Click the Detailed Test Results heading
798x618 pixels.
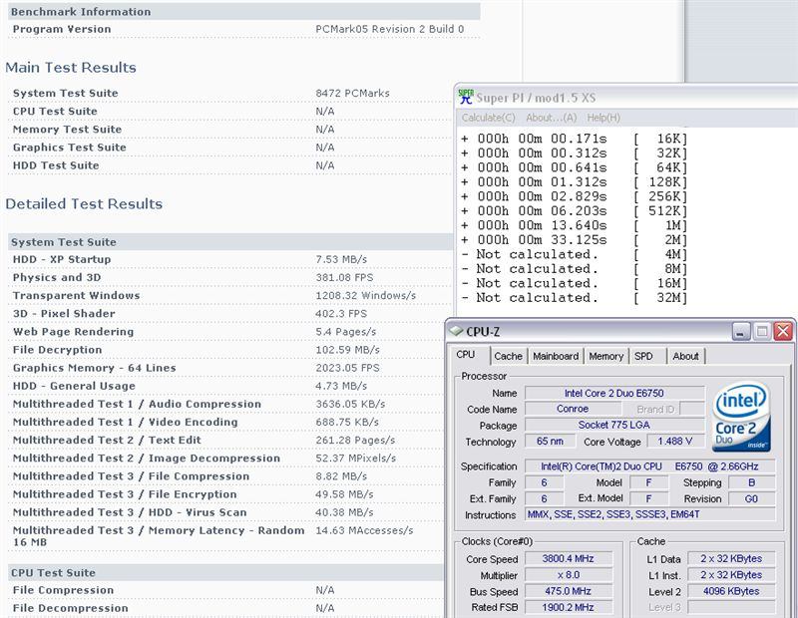click(84, 204)
